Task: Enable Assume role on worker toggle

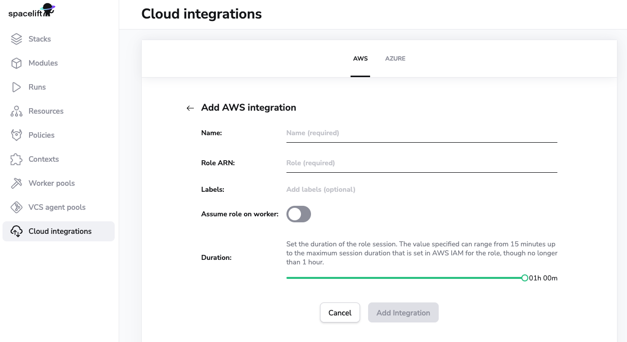Action: (298, 214)
